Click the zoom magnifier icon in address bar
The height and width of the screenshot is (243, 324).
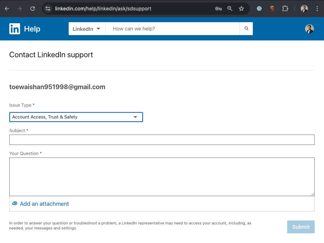point(230,9)
